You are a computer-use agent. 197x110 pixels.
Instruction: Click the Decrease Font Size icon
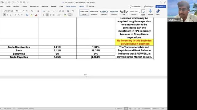27,11
